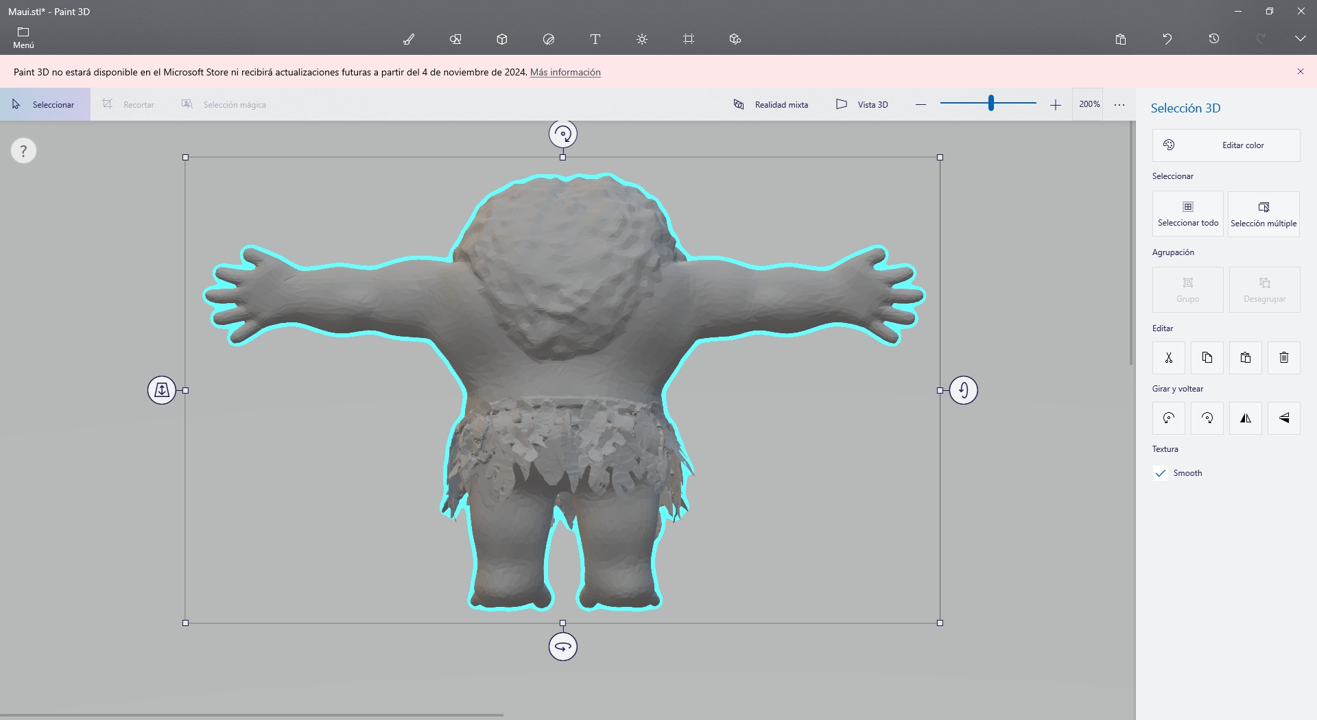The image size is (1317, 720).
Task: Expand the top bar chevron
Action: [x=1301, y=39]
